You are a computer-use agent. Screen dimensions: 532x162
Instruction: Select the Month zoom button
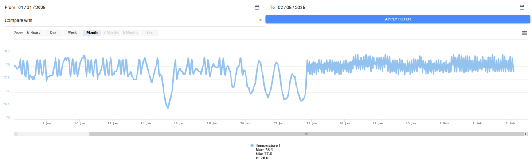point(92,33)
